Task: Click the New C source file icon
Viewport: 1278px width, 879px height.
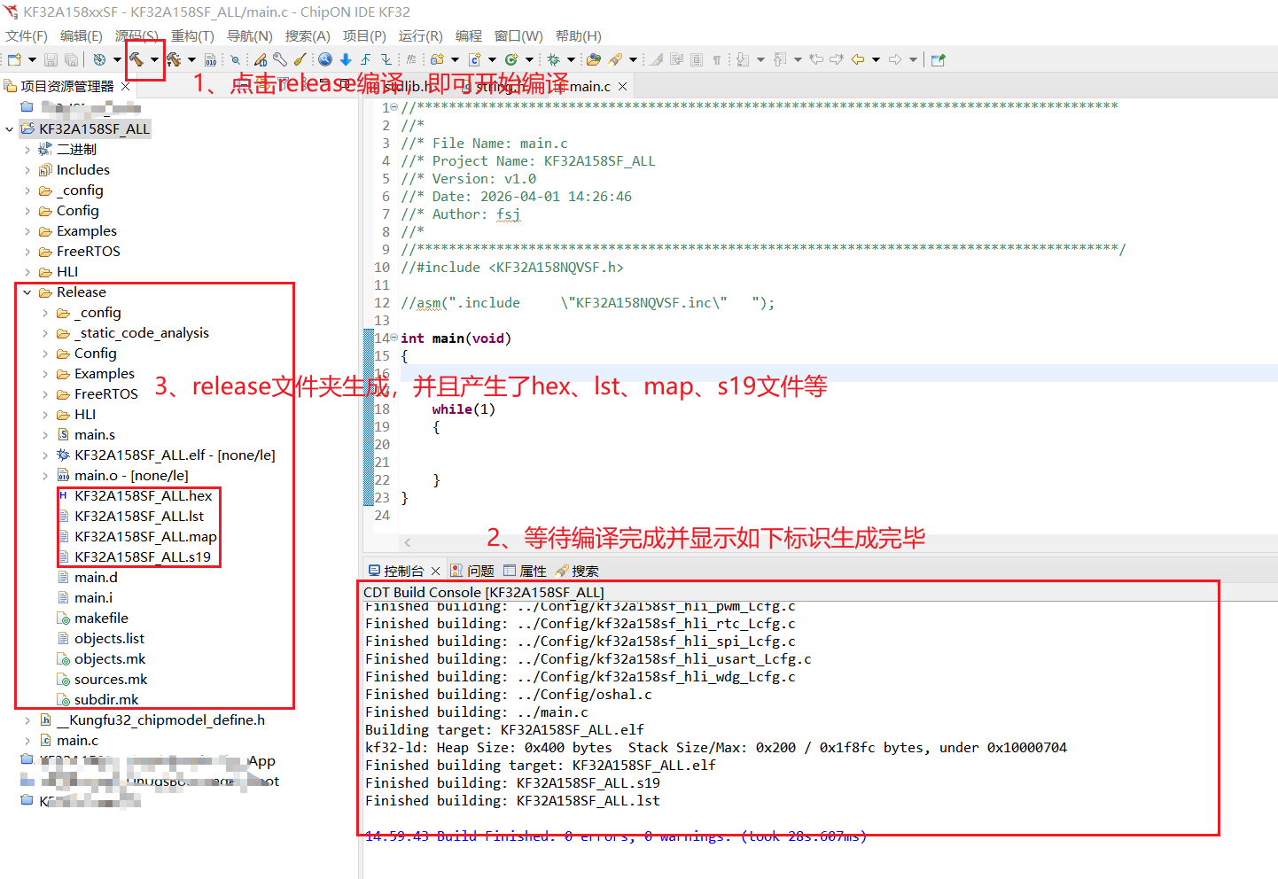Action: [475, 59]
